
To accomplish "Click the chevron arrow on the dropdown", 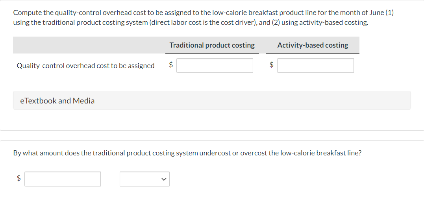I will (163, 179).
